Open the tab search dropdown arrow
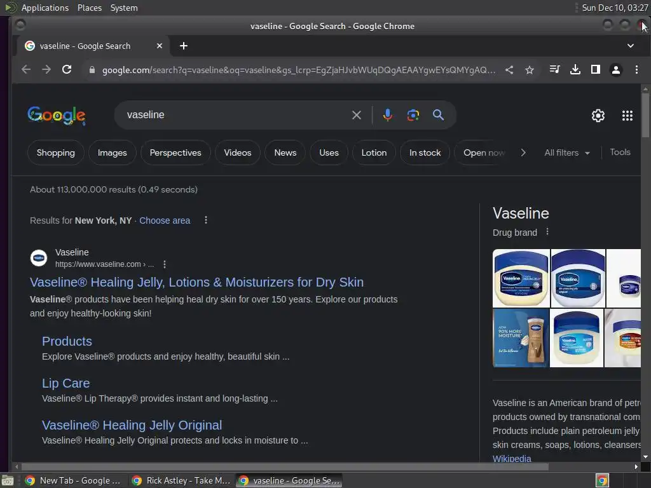651x488 pixels. 630,46
